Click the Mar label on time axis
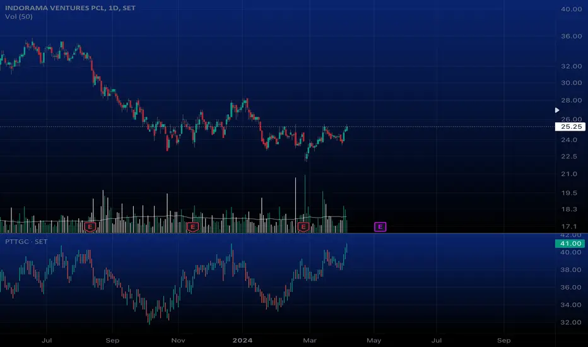 [x=310, y=341]
